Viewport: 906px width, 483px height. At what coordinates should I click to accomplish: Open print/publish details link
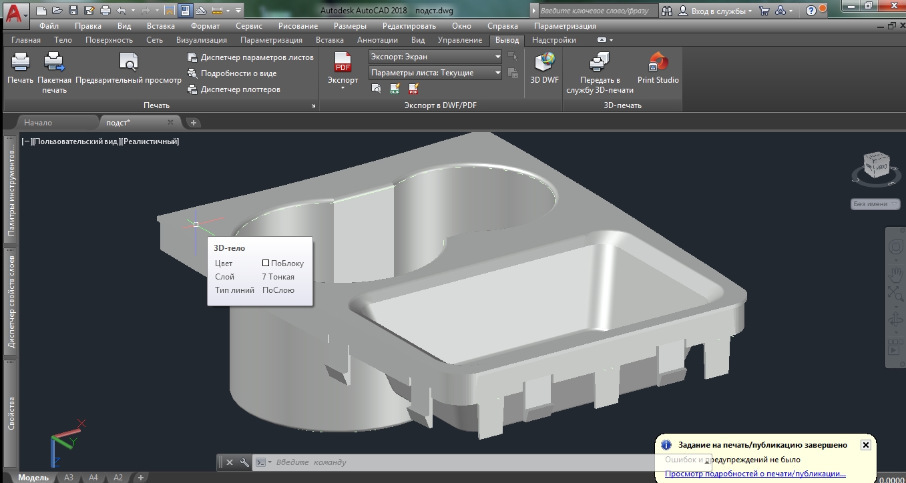(756, 474)
